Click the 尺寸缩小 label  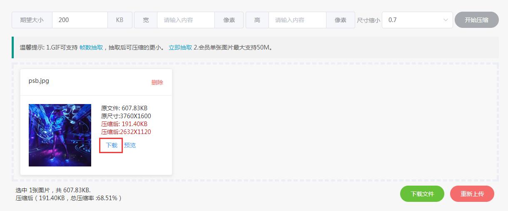click(369, 20)
